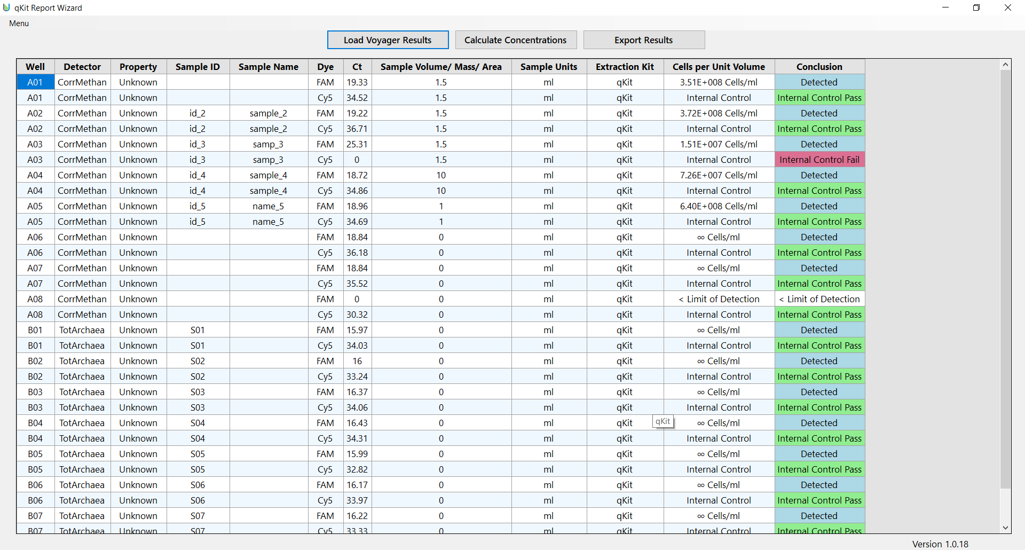
Task: Click Ct value 33.97
Action: (x=357, y=500)
